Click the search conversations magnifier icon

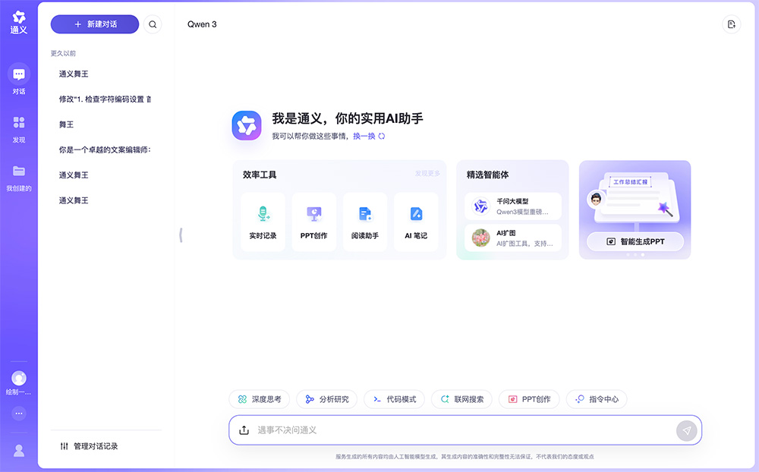coord(153,24)
